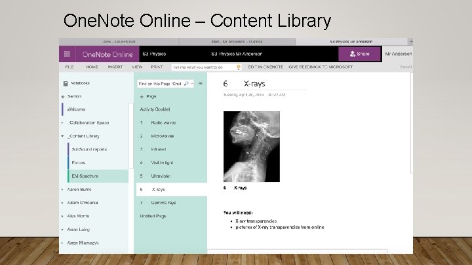The image size is (472, 265).
Task: Click the search magnifier icon
Action: 186,84
